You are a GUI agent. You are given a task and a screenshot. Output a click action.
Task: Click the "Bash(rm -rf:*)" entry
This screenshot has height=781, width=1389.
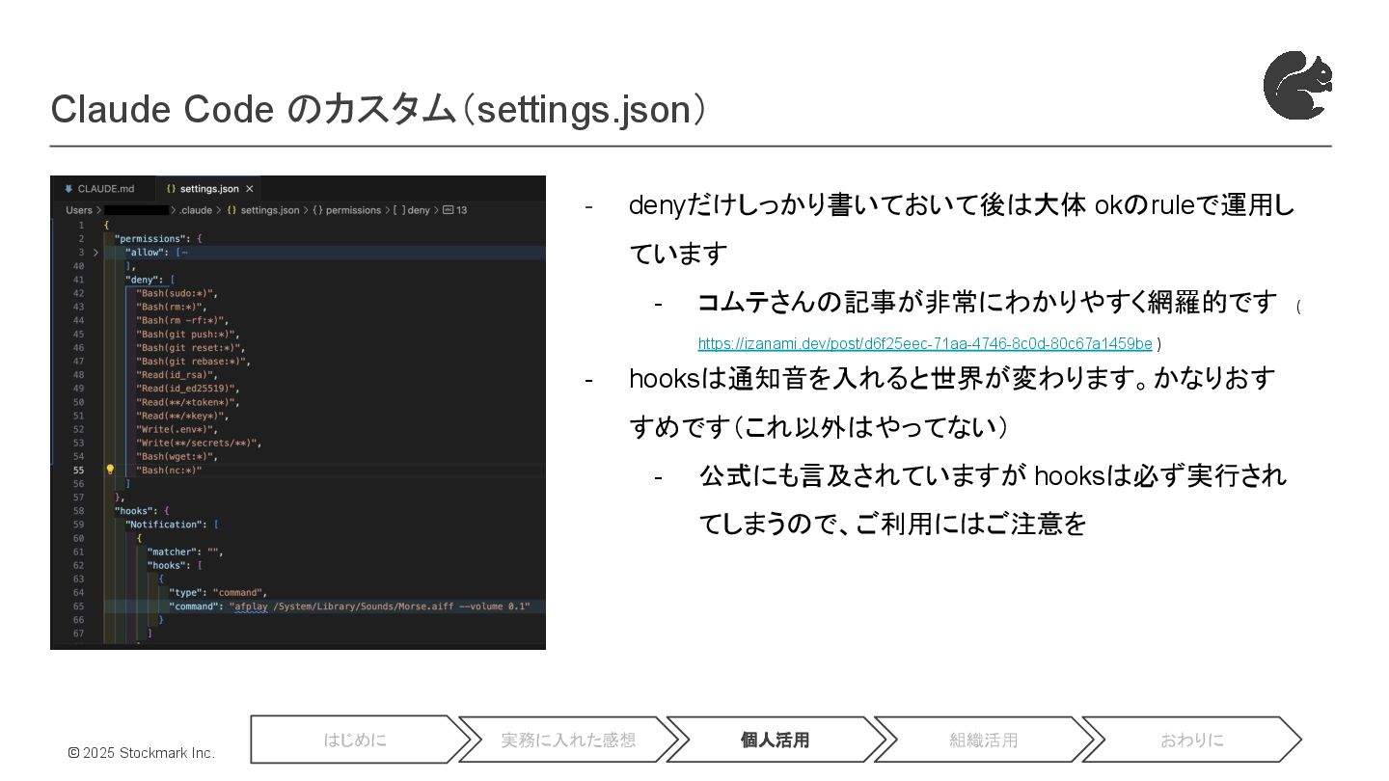tap(181, 320)
